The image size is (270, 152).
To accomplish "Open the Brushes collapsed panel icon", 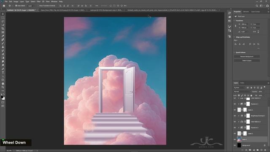I will tap(229, 26).
